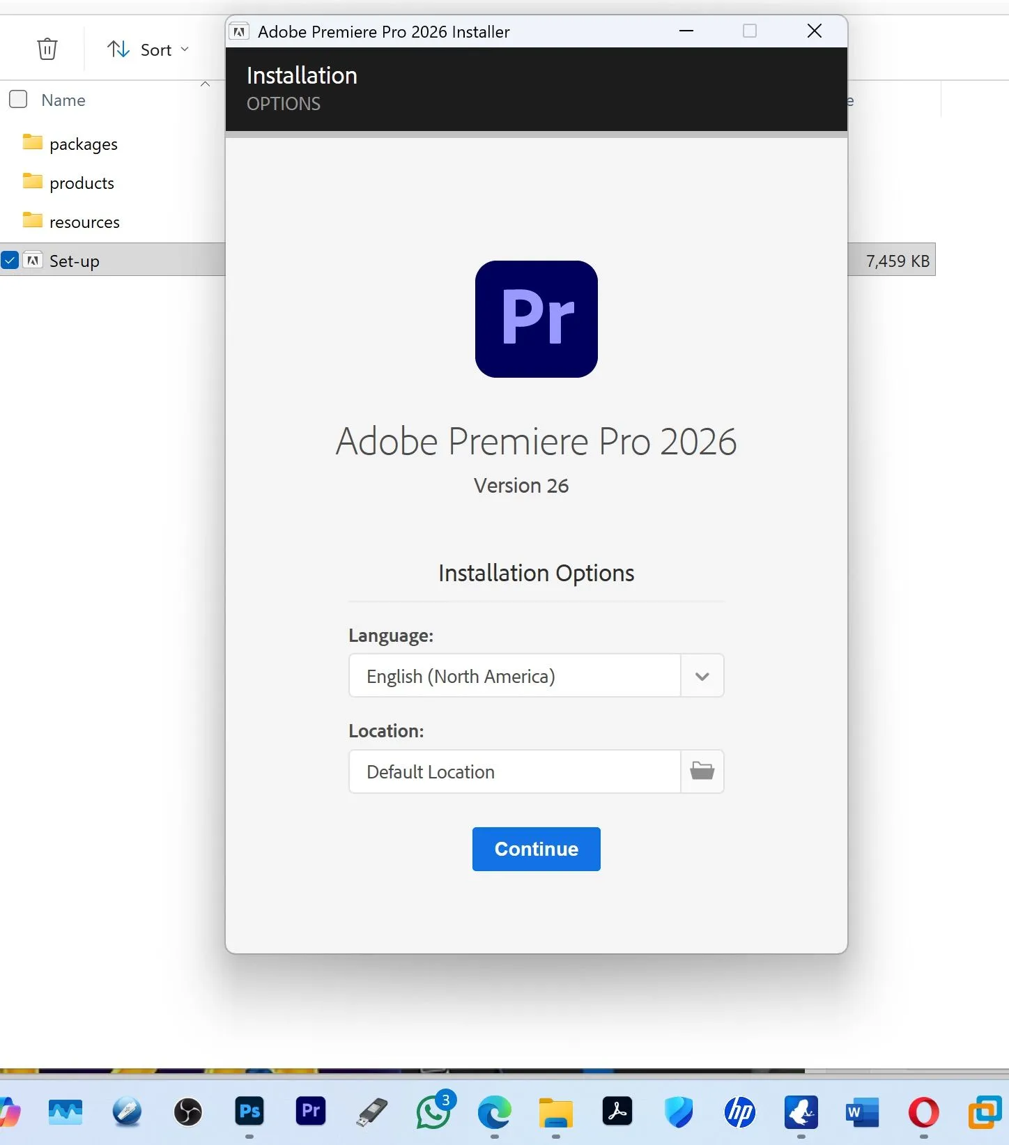This screenshot has height=1145, width=1009.
Task: Click the trash delete icon in File Explorer
Action: (x=47, y=49)
